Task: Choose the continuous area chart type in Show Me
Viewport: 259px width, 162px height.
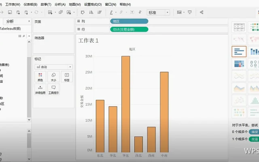Action: click(x=239, y=88)
